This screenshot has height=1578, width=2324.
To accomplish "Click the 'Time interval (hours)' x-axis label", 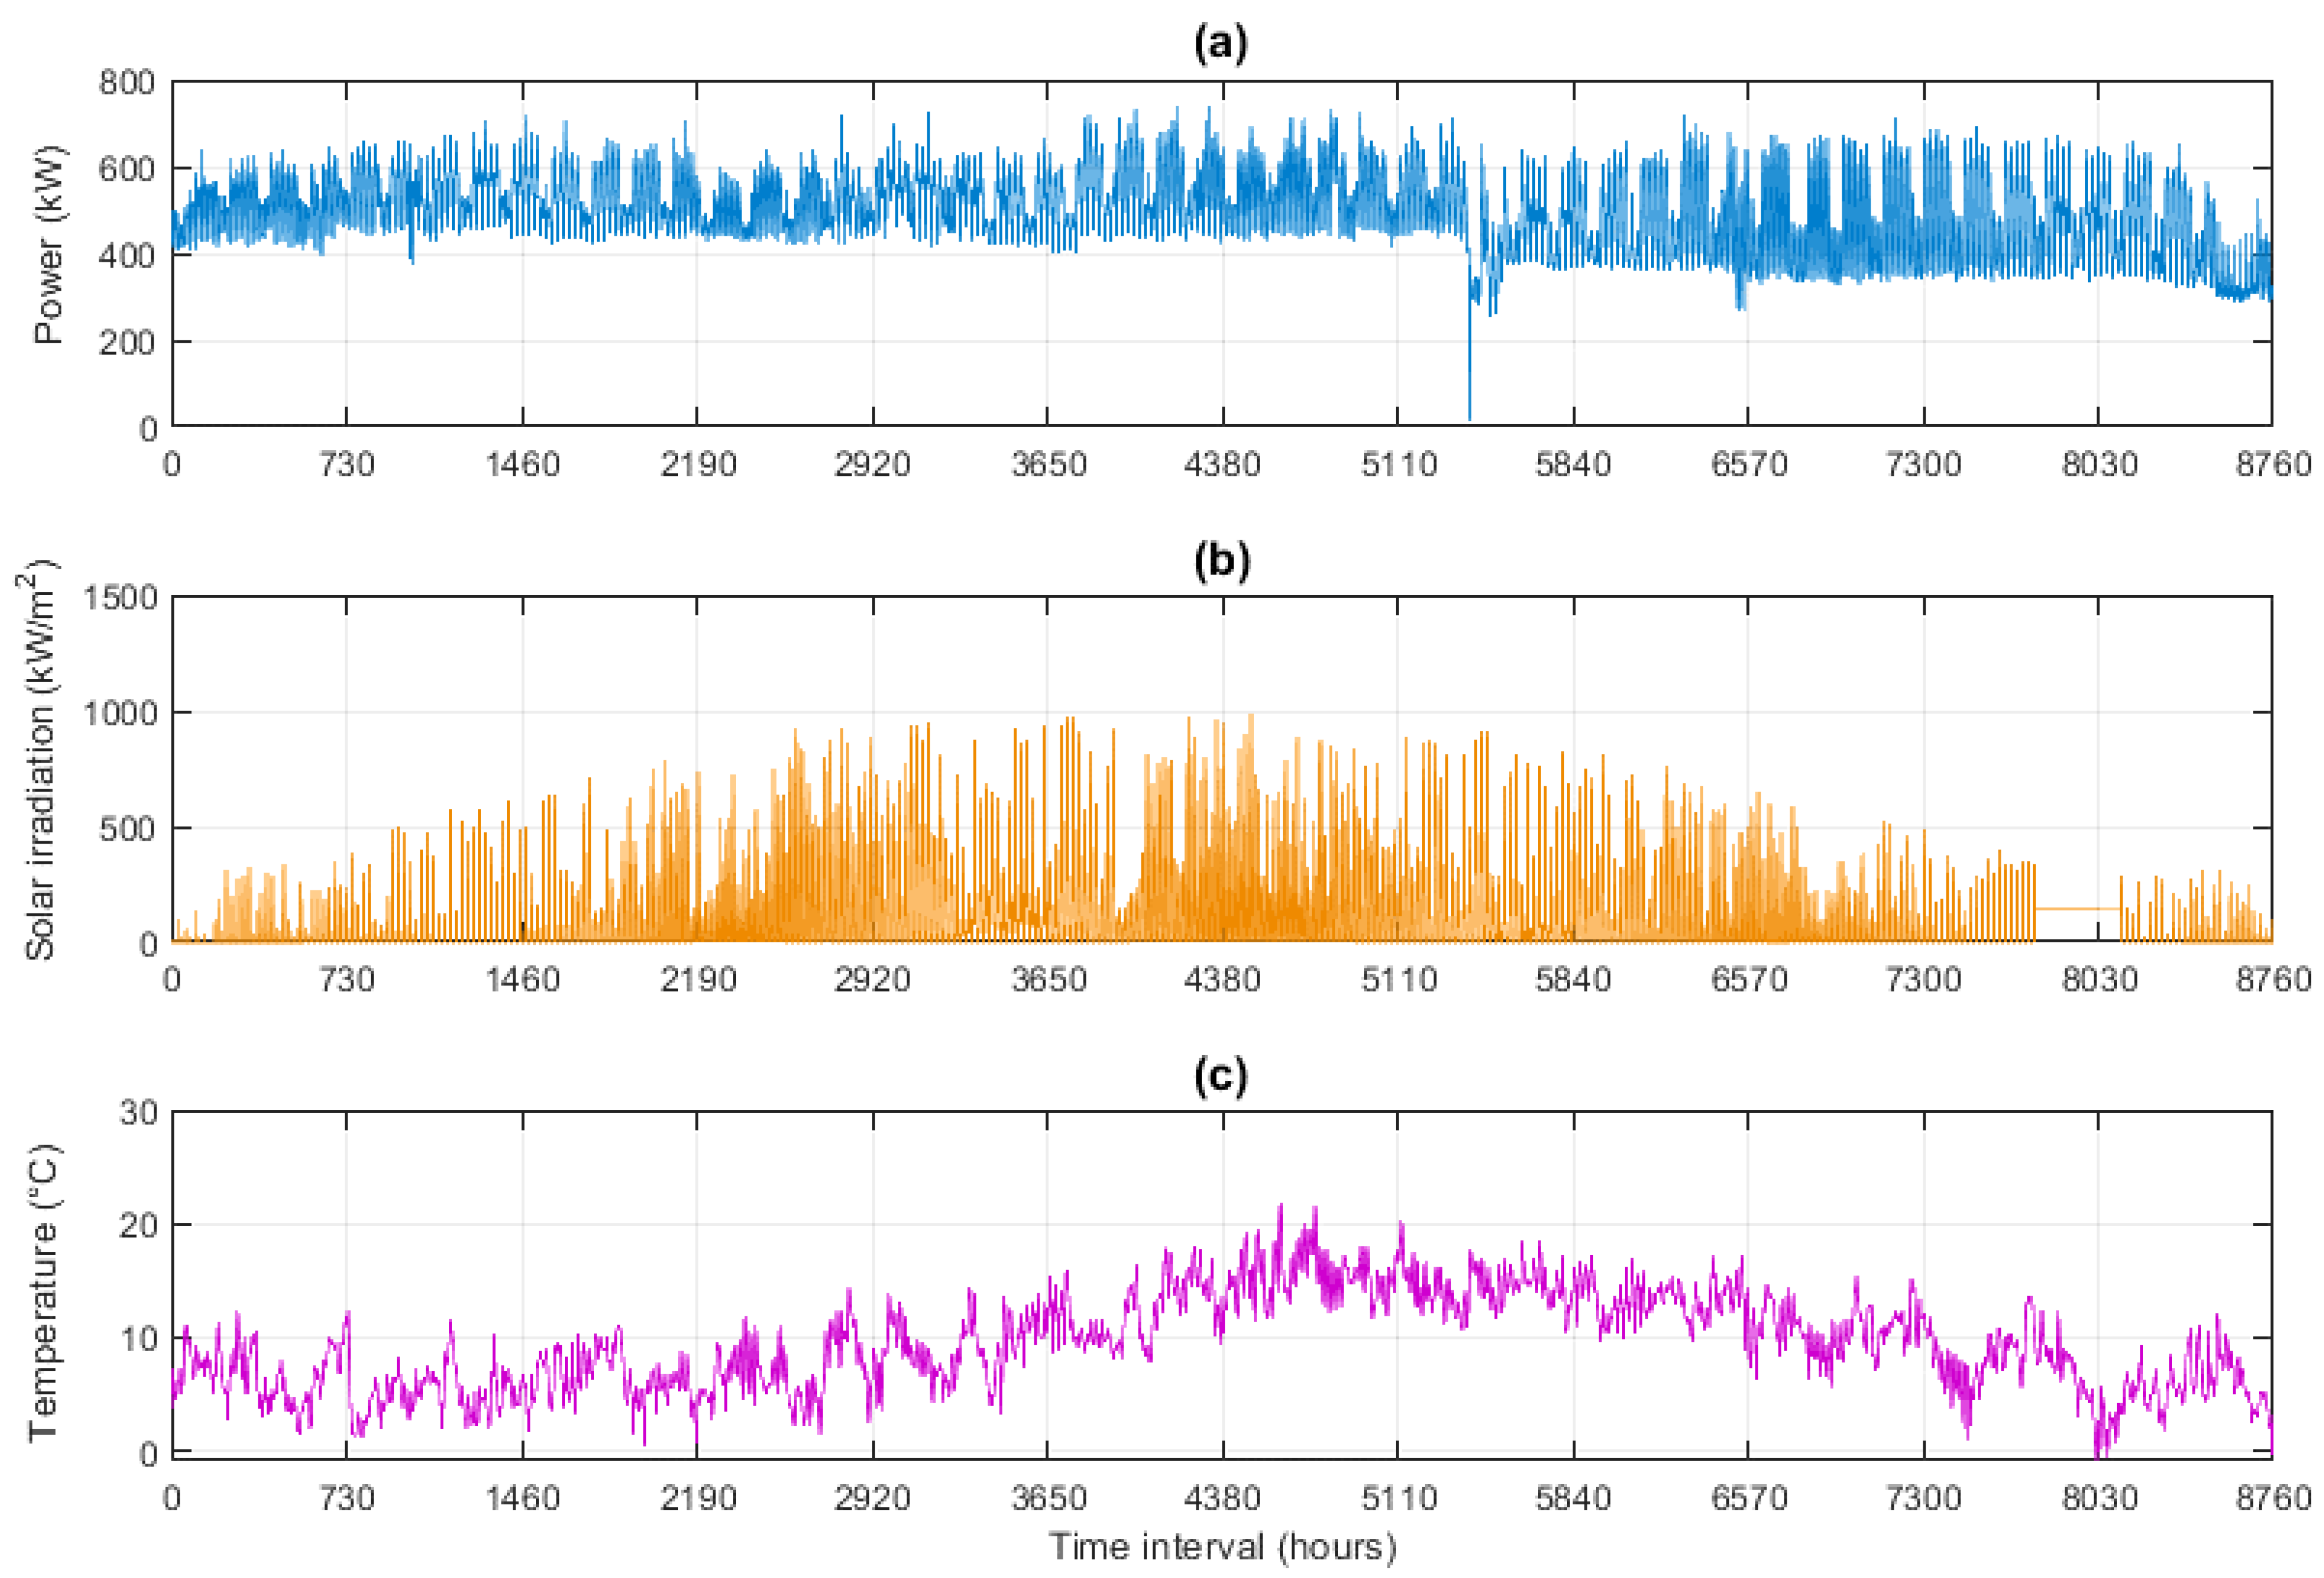I will [x=1221, y=1546].
